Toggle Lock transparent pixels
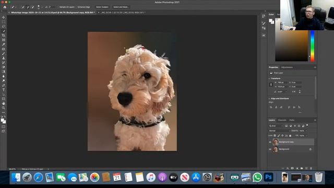 point(275,136)
